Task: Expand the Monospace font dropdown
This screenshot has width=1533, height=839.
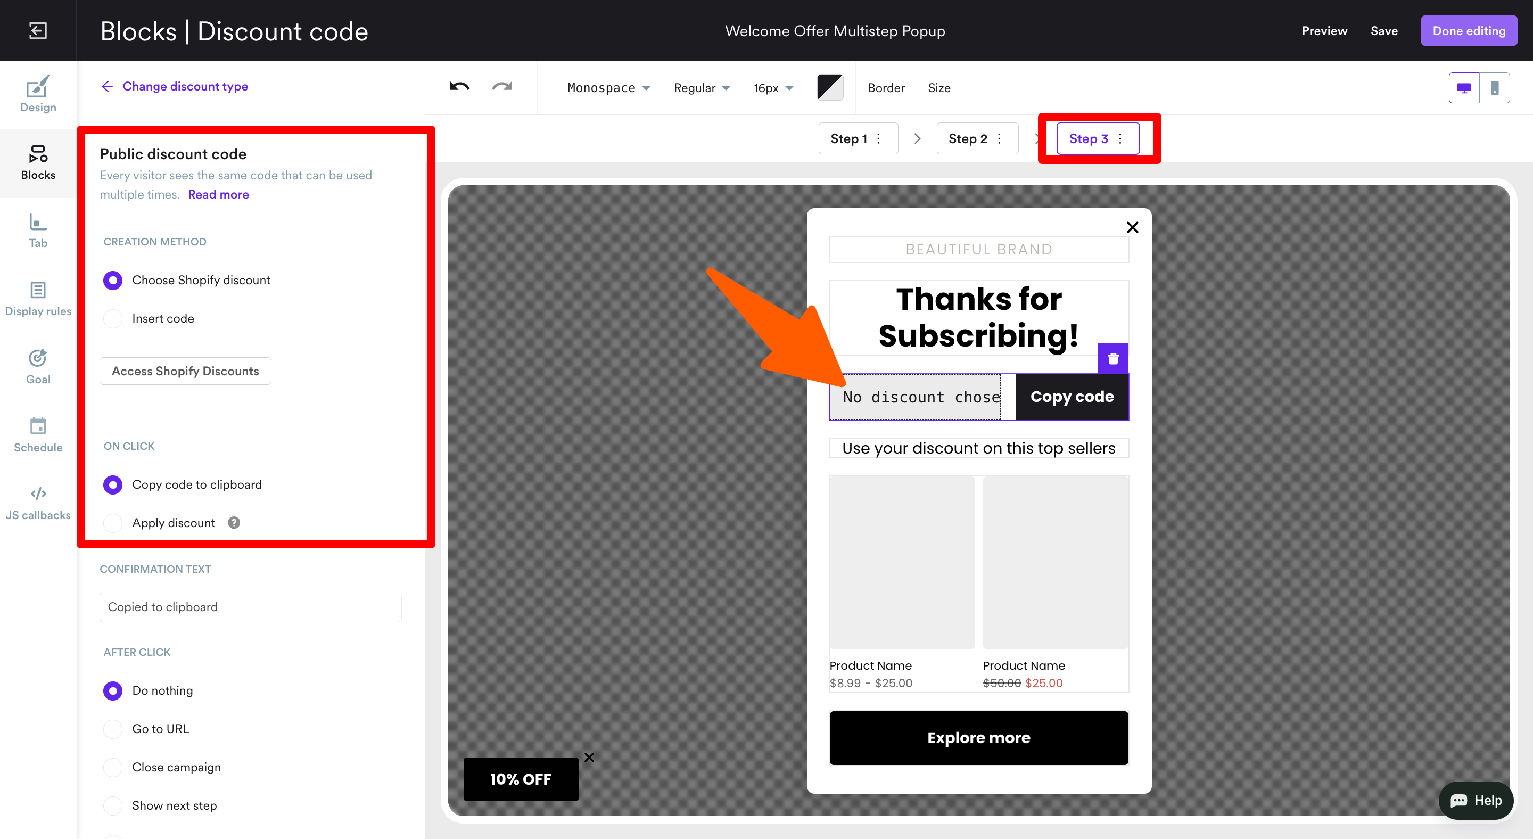Action: coord(608,88)
